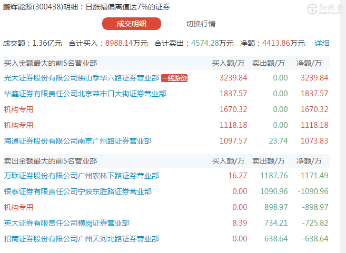Click sell amount 1187.76 in 万联证券 row
Viewport: 346px width, 253px height.
[274, 176]
